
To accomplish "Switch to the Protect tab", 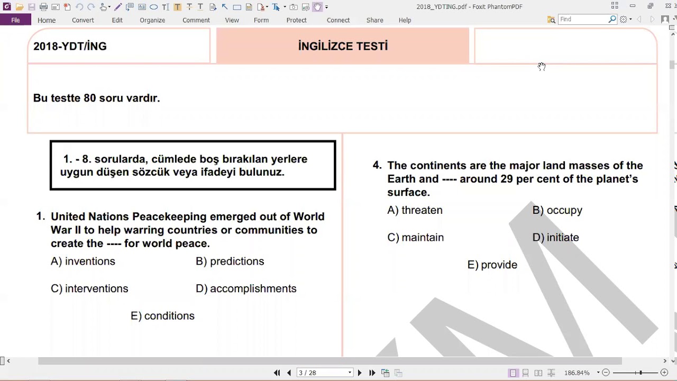I will tap(297, 20).
